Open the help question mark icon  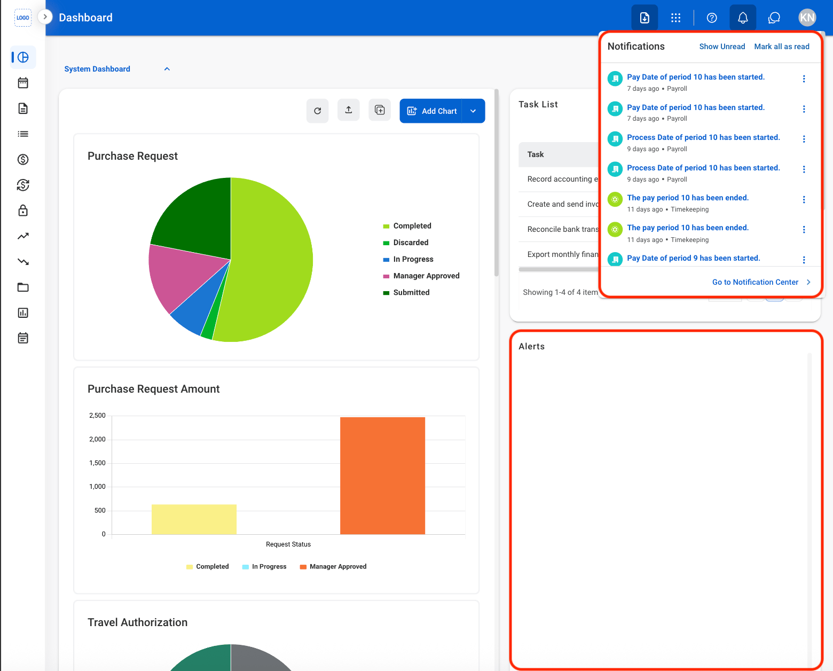pos(711,18)
